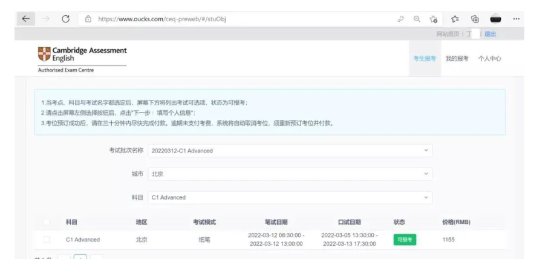Open browser settings and more menu

coord(516,19)
